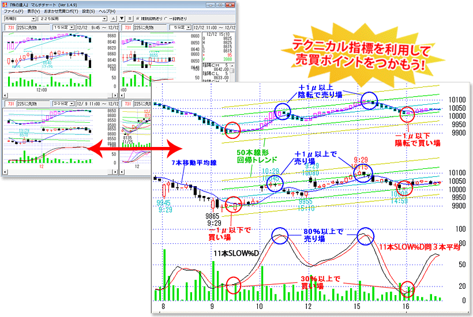Image resolution: width=473 pixels, height=317 pixels.
Task: Open the 表示(V) menu
Action: 33,11
